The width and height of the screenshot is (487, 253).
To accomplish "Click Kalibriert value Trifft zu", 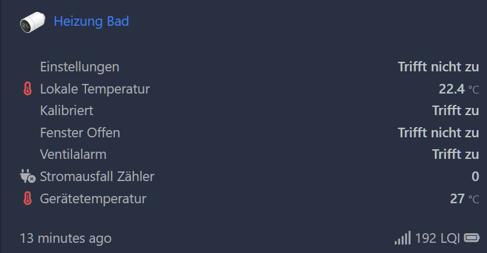I will coord(455,110).
